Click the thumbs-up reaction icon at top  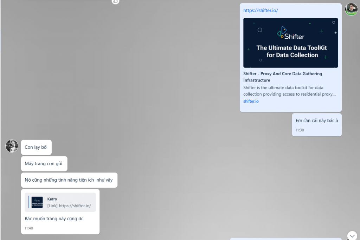pos(115,1)
